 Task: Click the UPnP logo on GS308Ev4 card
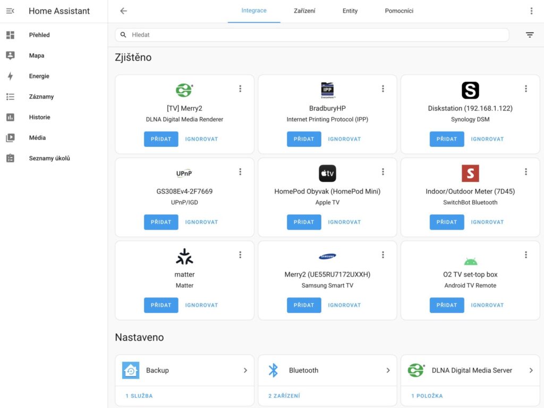click(x=184, y=173)
